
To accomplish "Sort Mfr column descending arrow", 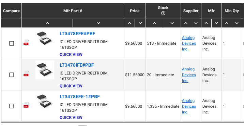I will pyautogui.click(x=216, y=23).
